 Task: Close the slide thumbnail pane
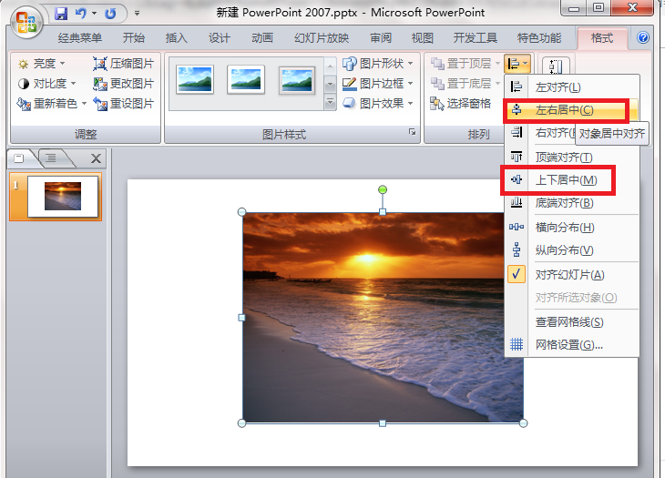click(x=97, y=159)
